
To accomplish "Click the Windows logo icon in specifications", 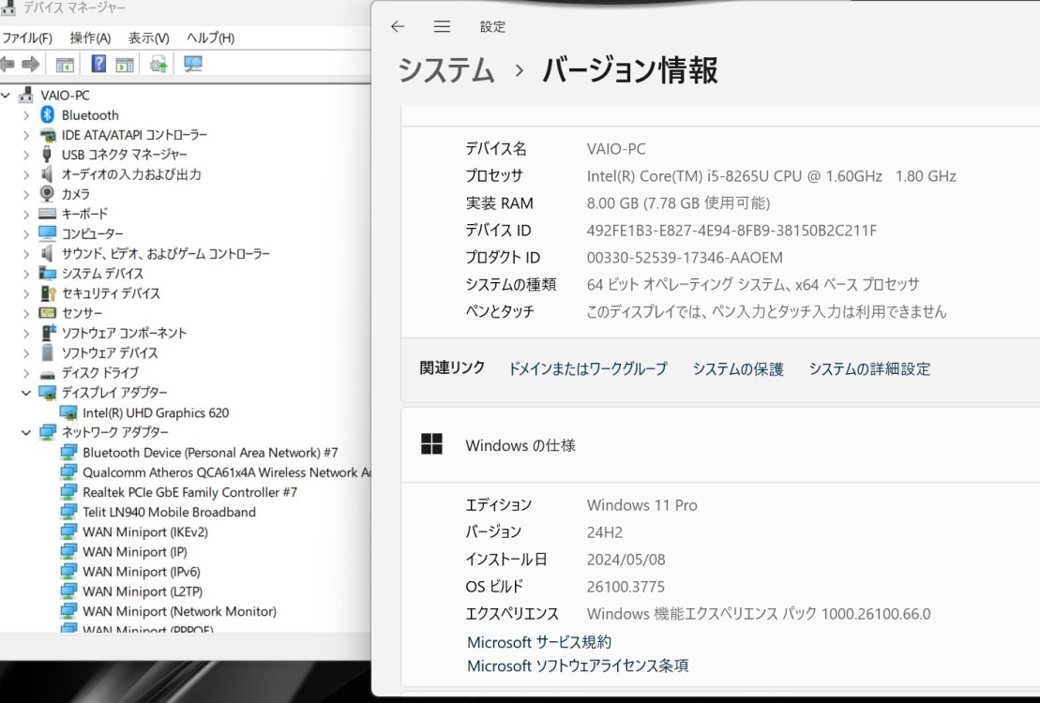I will click(431, 444).
